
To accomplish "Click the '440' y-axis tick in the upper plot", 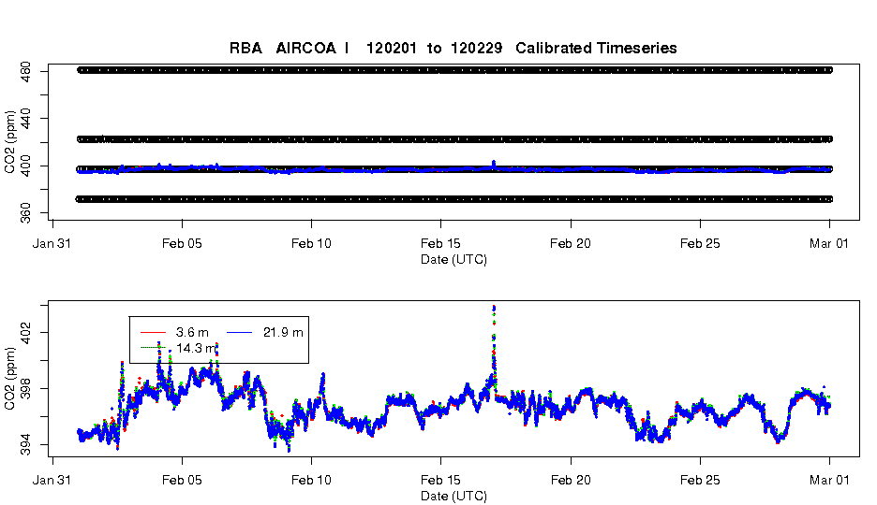I will (x=25, y=118).
